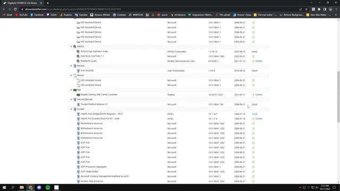Open the Chrome profile avatar

pos(330,10)
